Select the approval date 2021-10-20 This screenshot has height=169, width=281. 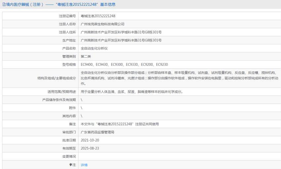[x=90, y=140]
